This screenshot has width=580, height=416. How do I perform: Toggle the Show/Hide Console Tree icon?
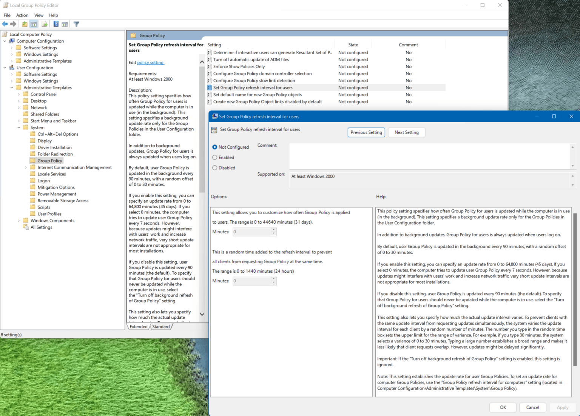click(34, 24)
